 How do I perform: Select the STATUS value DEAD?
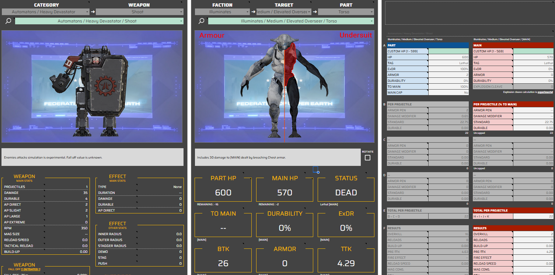coord(346,192)
